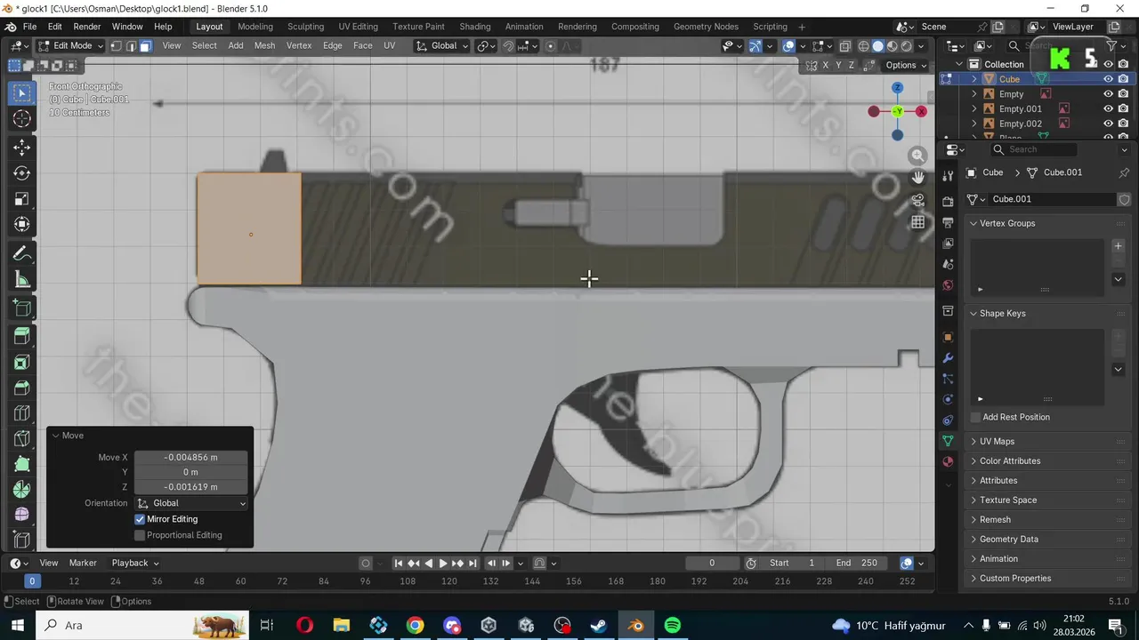This screenshot has height=640, width=1139.
Task: Switch orthographic/perspective grid icon
Action: 917,222
